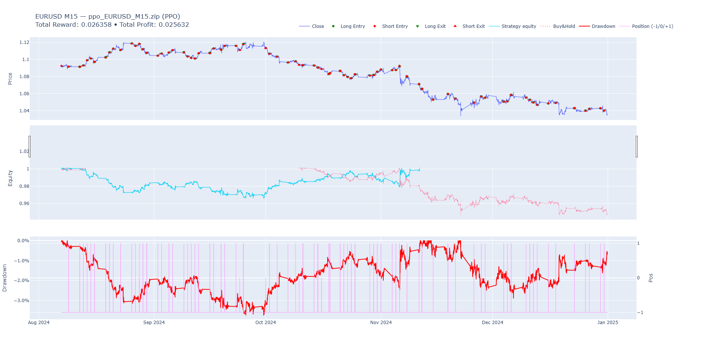Toggle the Long Exit legend entry
705x349 pixels.
click(430, 26)
